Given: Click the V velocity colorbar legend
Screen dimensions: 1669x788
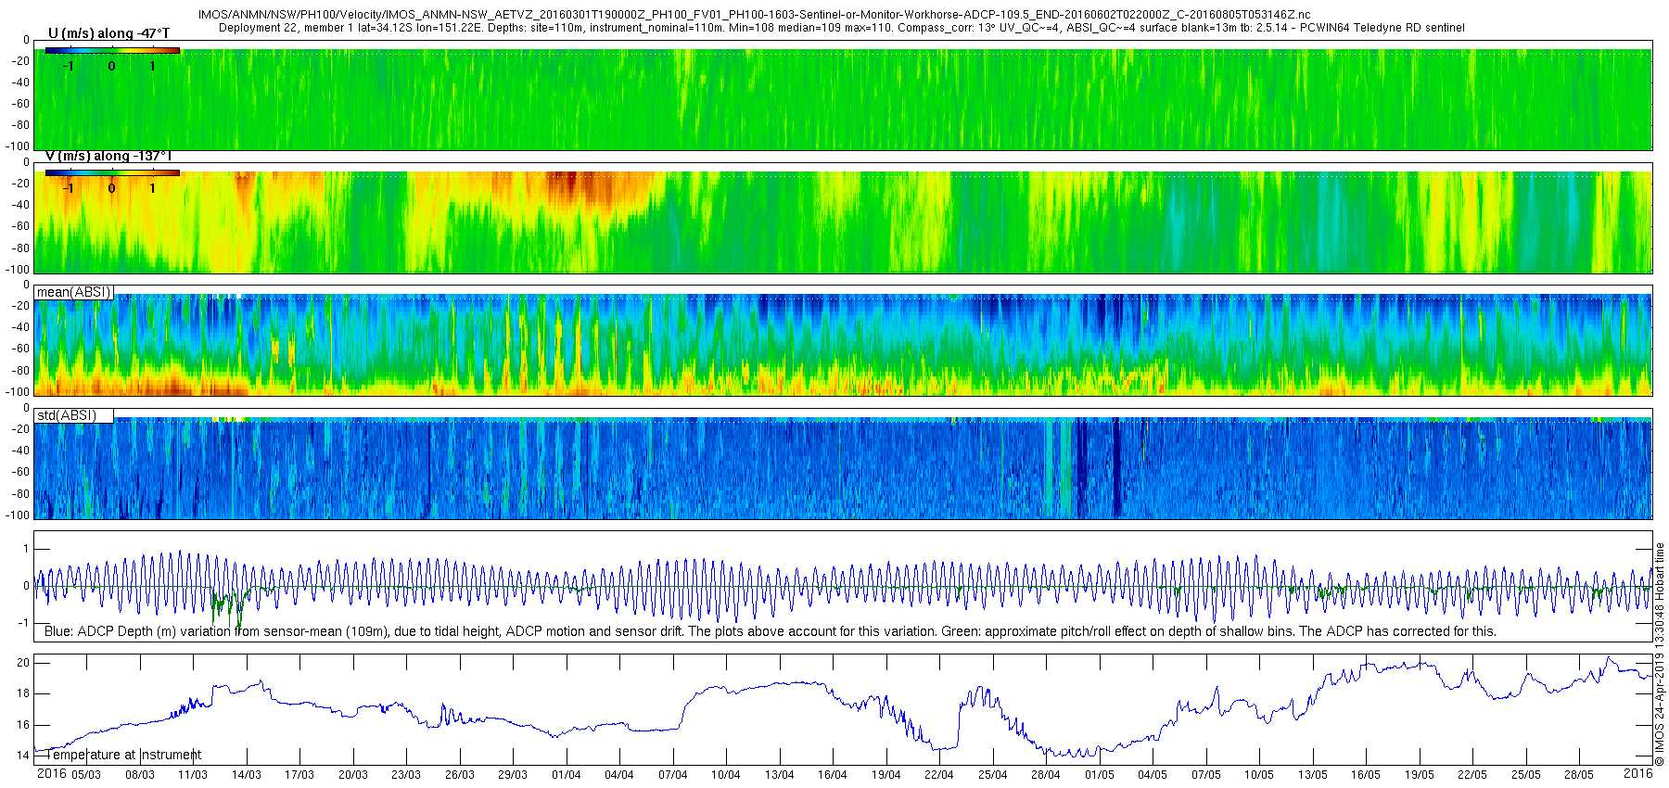Looking at the screenshot, I should tap(112, 173).
